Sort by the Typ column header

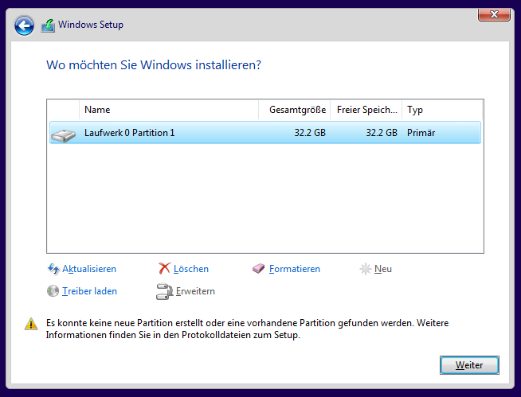[442, 110]
